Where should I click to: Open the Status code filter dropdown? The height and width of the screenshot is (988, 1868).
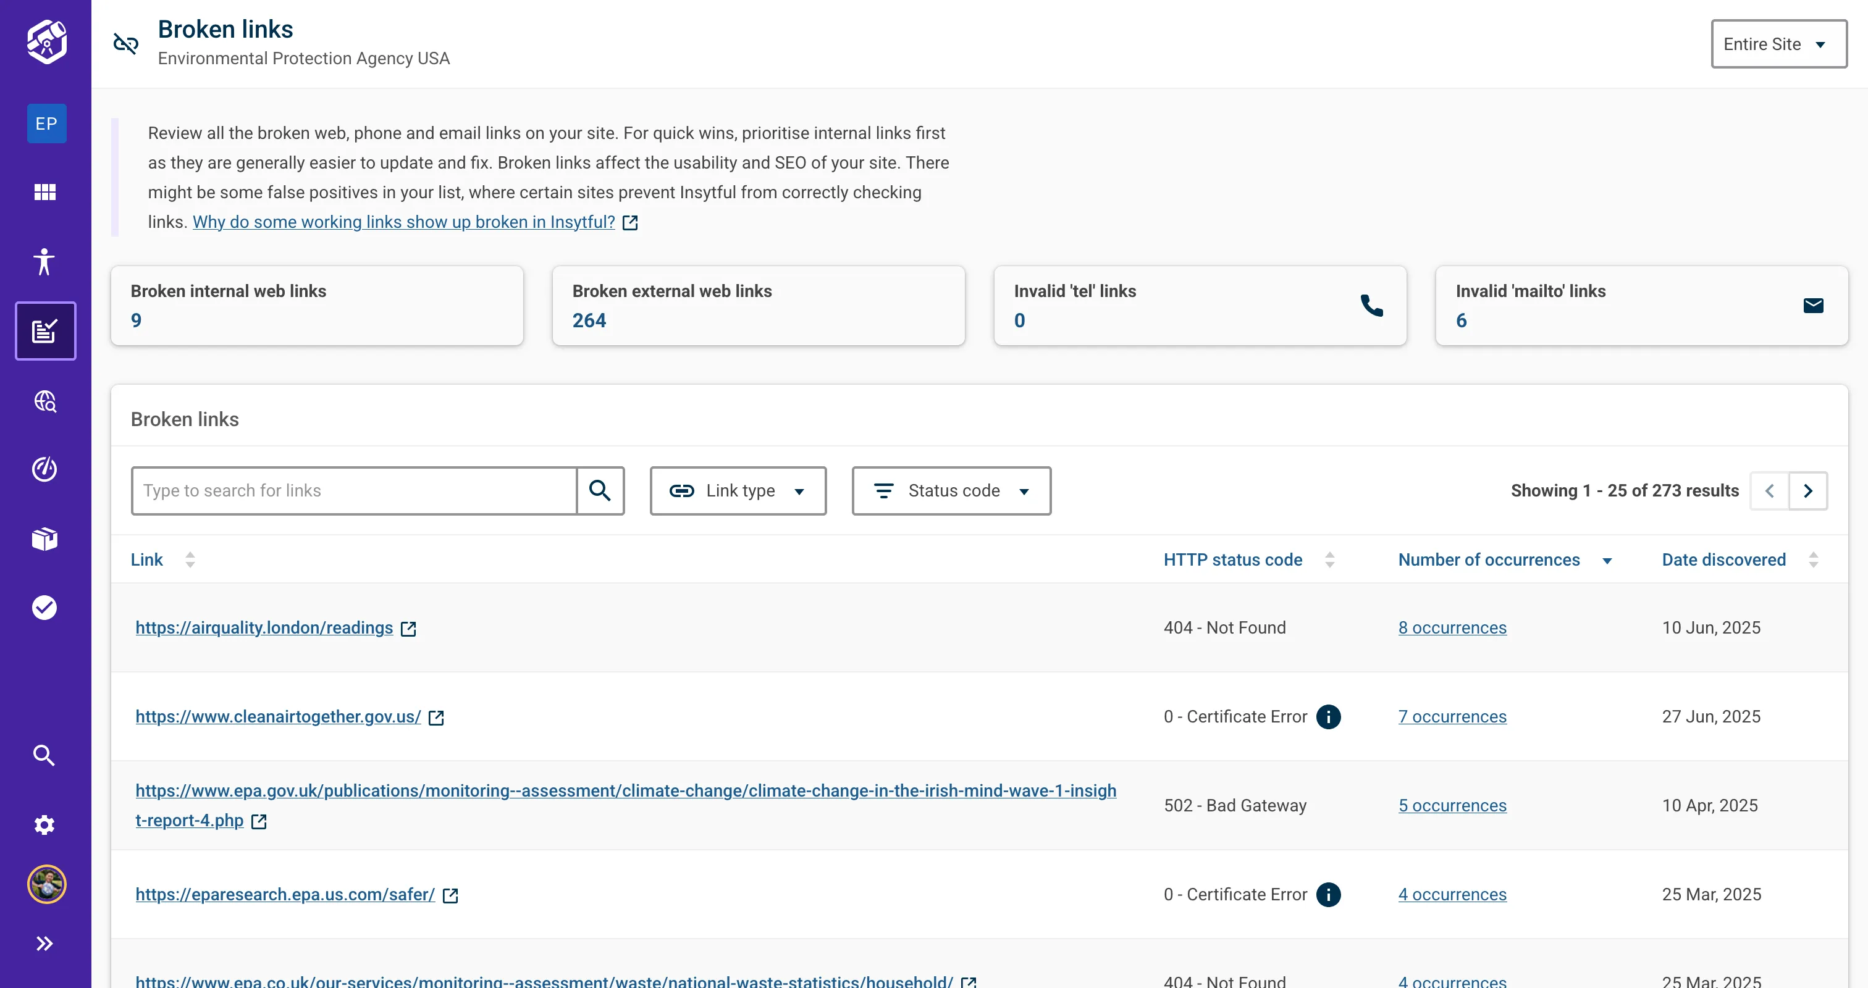951,491
